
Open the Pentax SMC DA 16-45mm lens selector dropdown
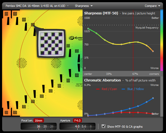pyautogui.click(x=37, y=6)
